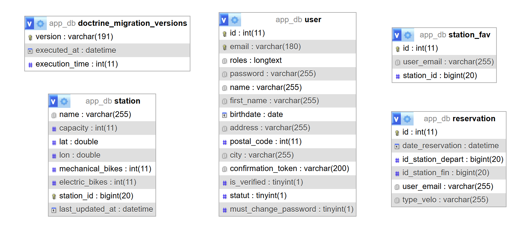This screenshot has height=240, width=532.
Task: Click the gear icon on user table
Action: [235, 20]
